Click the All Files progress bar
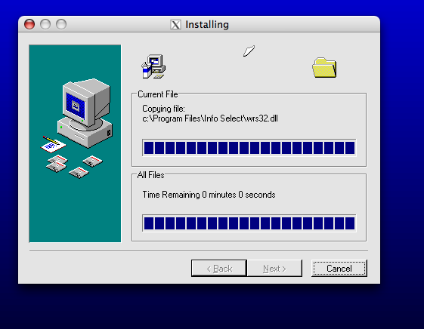Screen dimensions: 424x329 tap(249, 223)
